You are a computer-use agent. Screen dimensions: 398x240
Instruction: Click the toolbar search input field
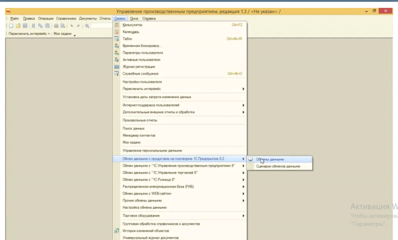click(101, 26)
